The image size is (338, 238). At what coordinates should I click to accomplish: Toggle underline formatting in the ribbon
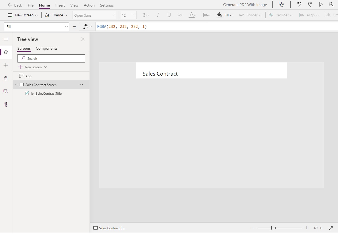pos(169,15)
